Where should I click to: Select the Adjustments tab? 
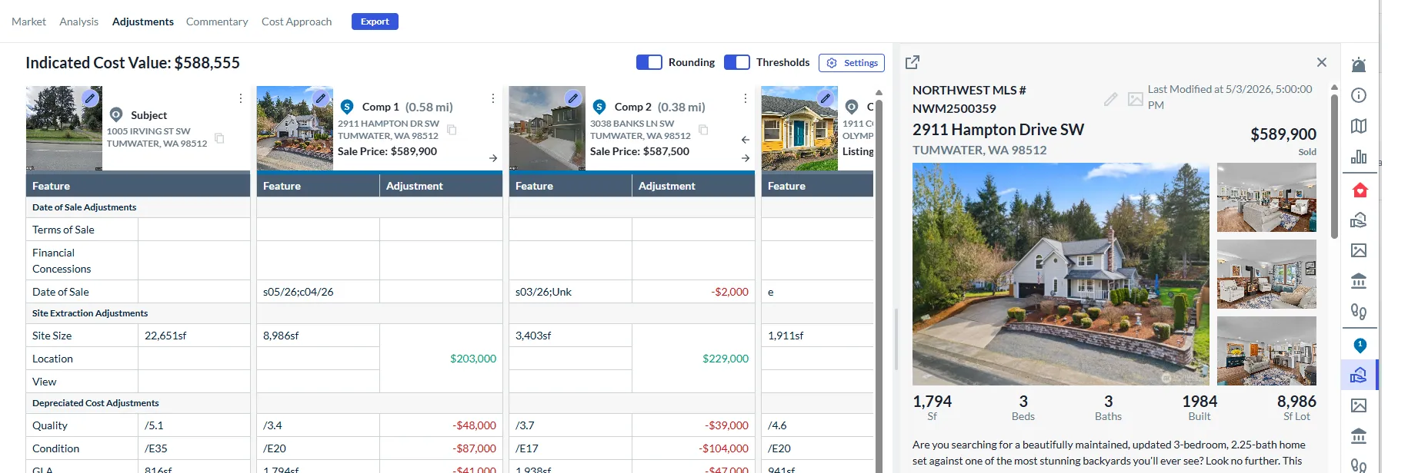coord(143,21)
